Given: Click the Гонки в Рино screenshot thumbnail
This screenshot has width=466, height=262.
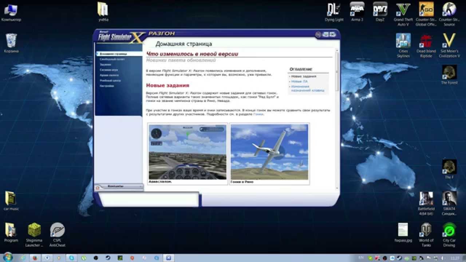Looking at the screenshot, I should [269, 152].
